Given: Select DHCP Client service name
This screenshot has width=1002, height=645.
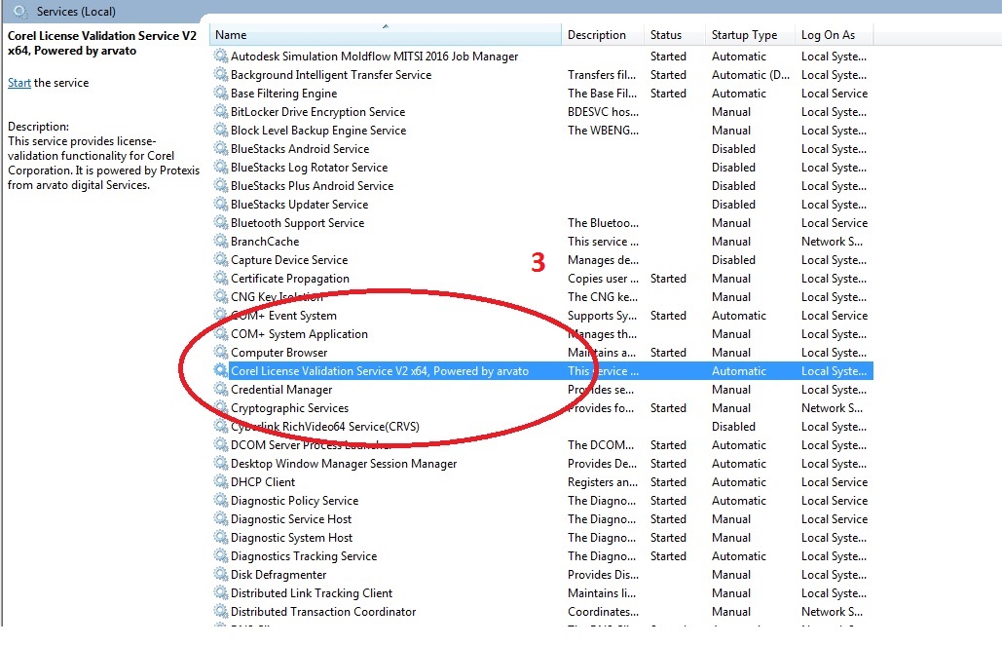Looking at the screenshot, I should [263, 482].
